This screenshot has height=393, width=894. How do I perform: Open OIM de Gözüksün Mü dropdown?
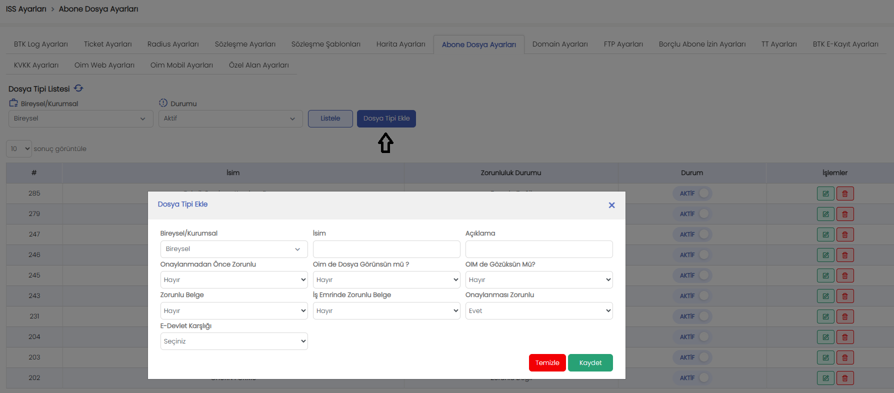click(539, 280)
